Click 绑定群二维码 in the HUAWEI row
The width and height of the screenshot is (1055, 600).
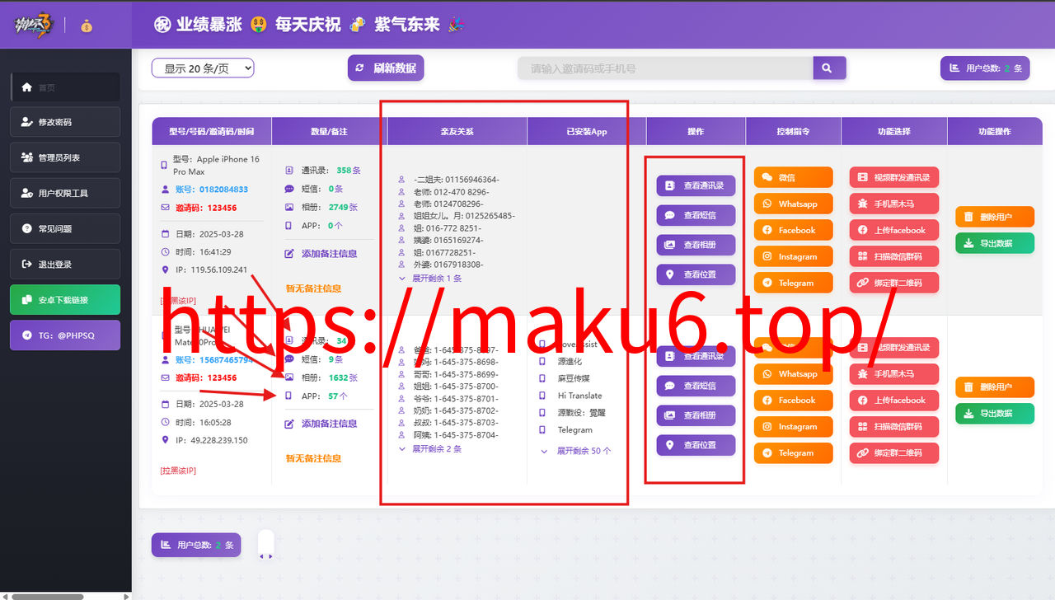point(894,453)
